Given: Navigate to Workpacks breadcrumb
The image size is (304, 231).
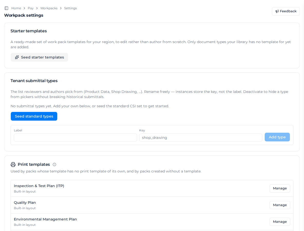Looking at the screenshot, I should [x=49, y=8].
